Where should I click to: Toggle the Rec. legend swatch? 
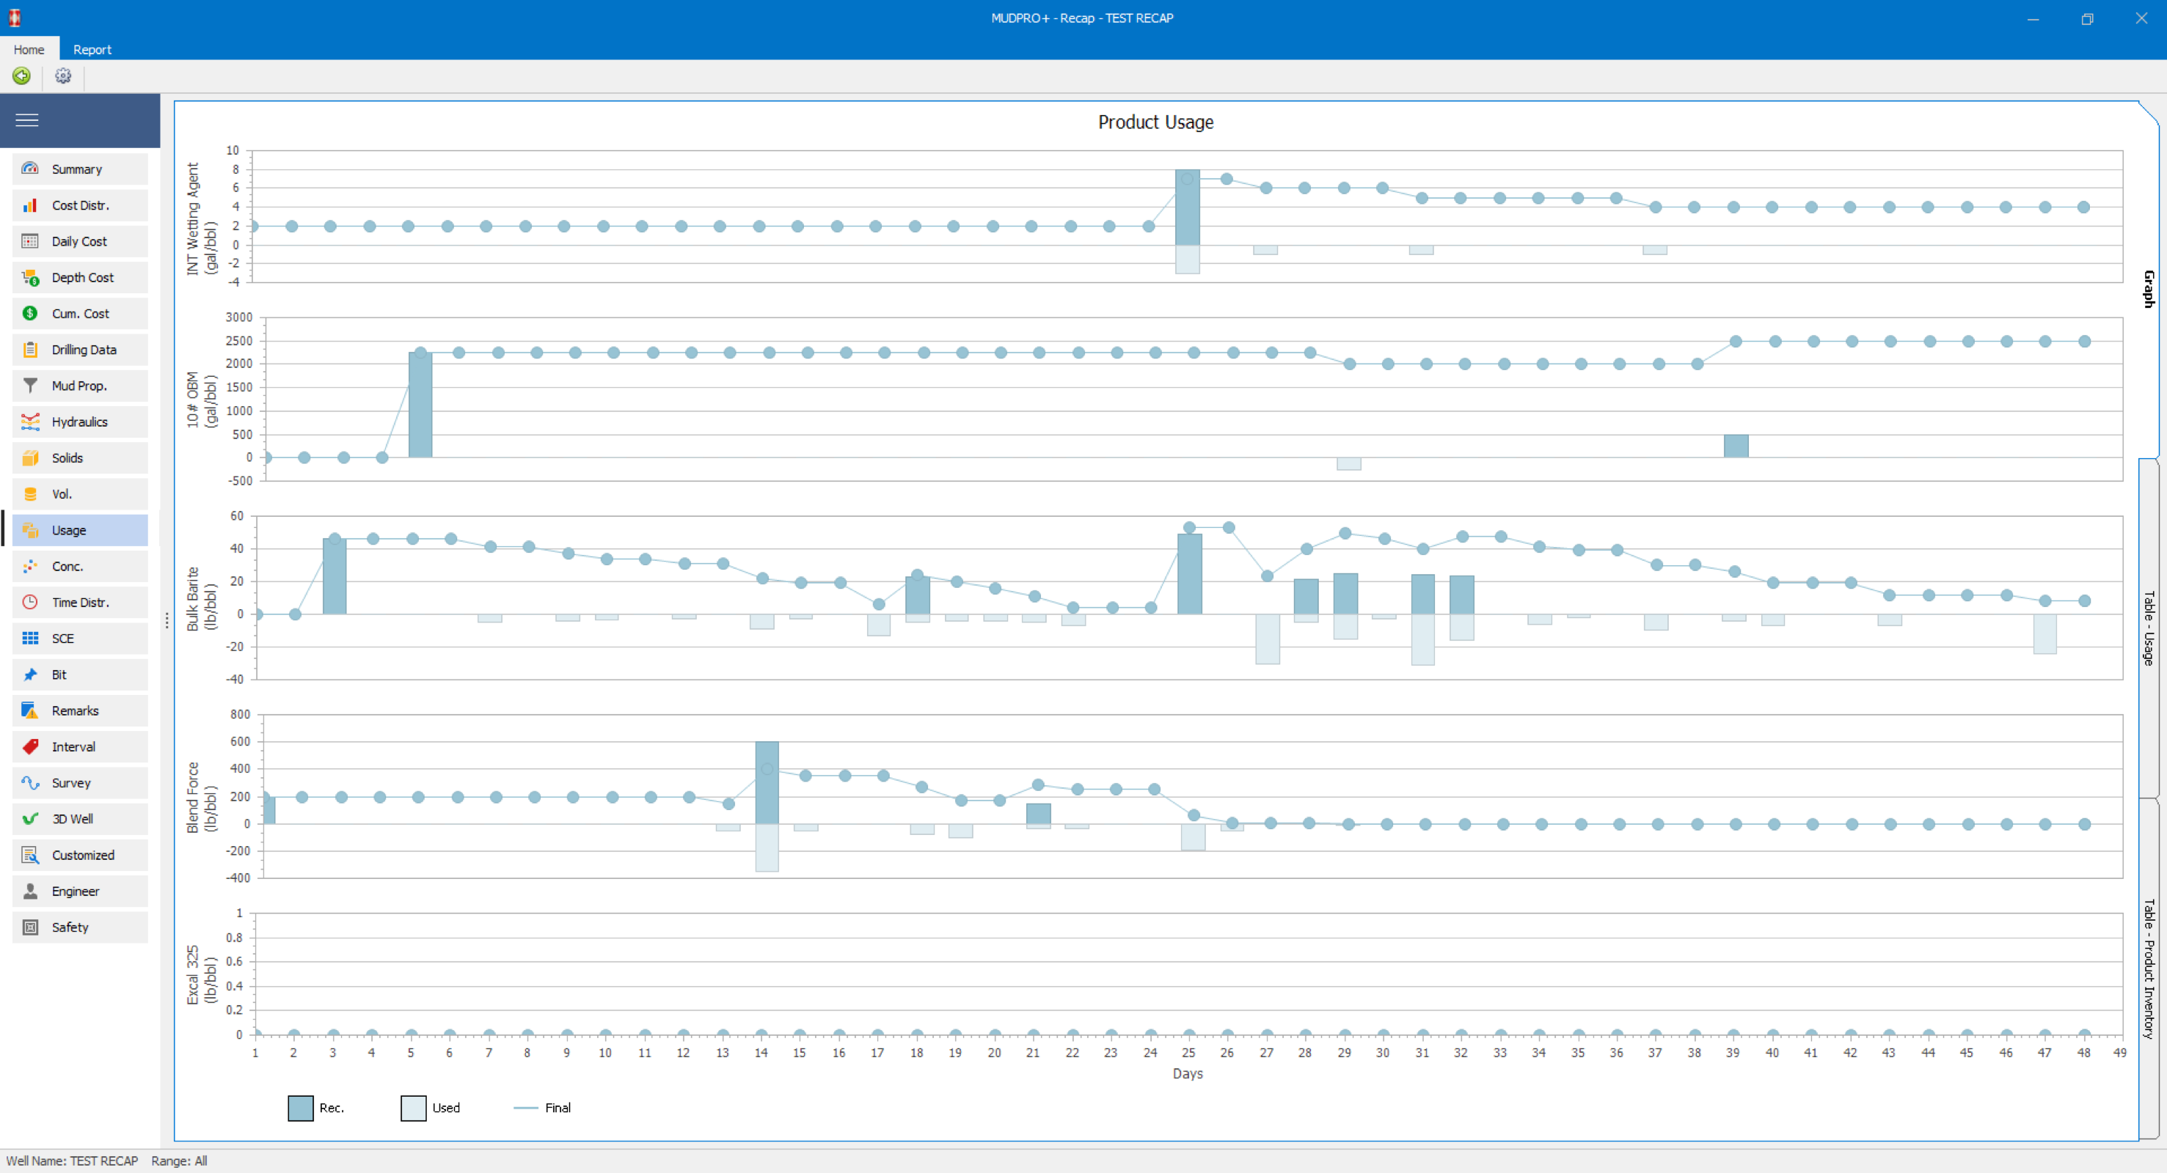point(300,1108)
